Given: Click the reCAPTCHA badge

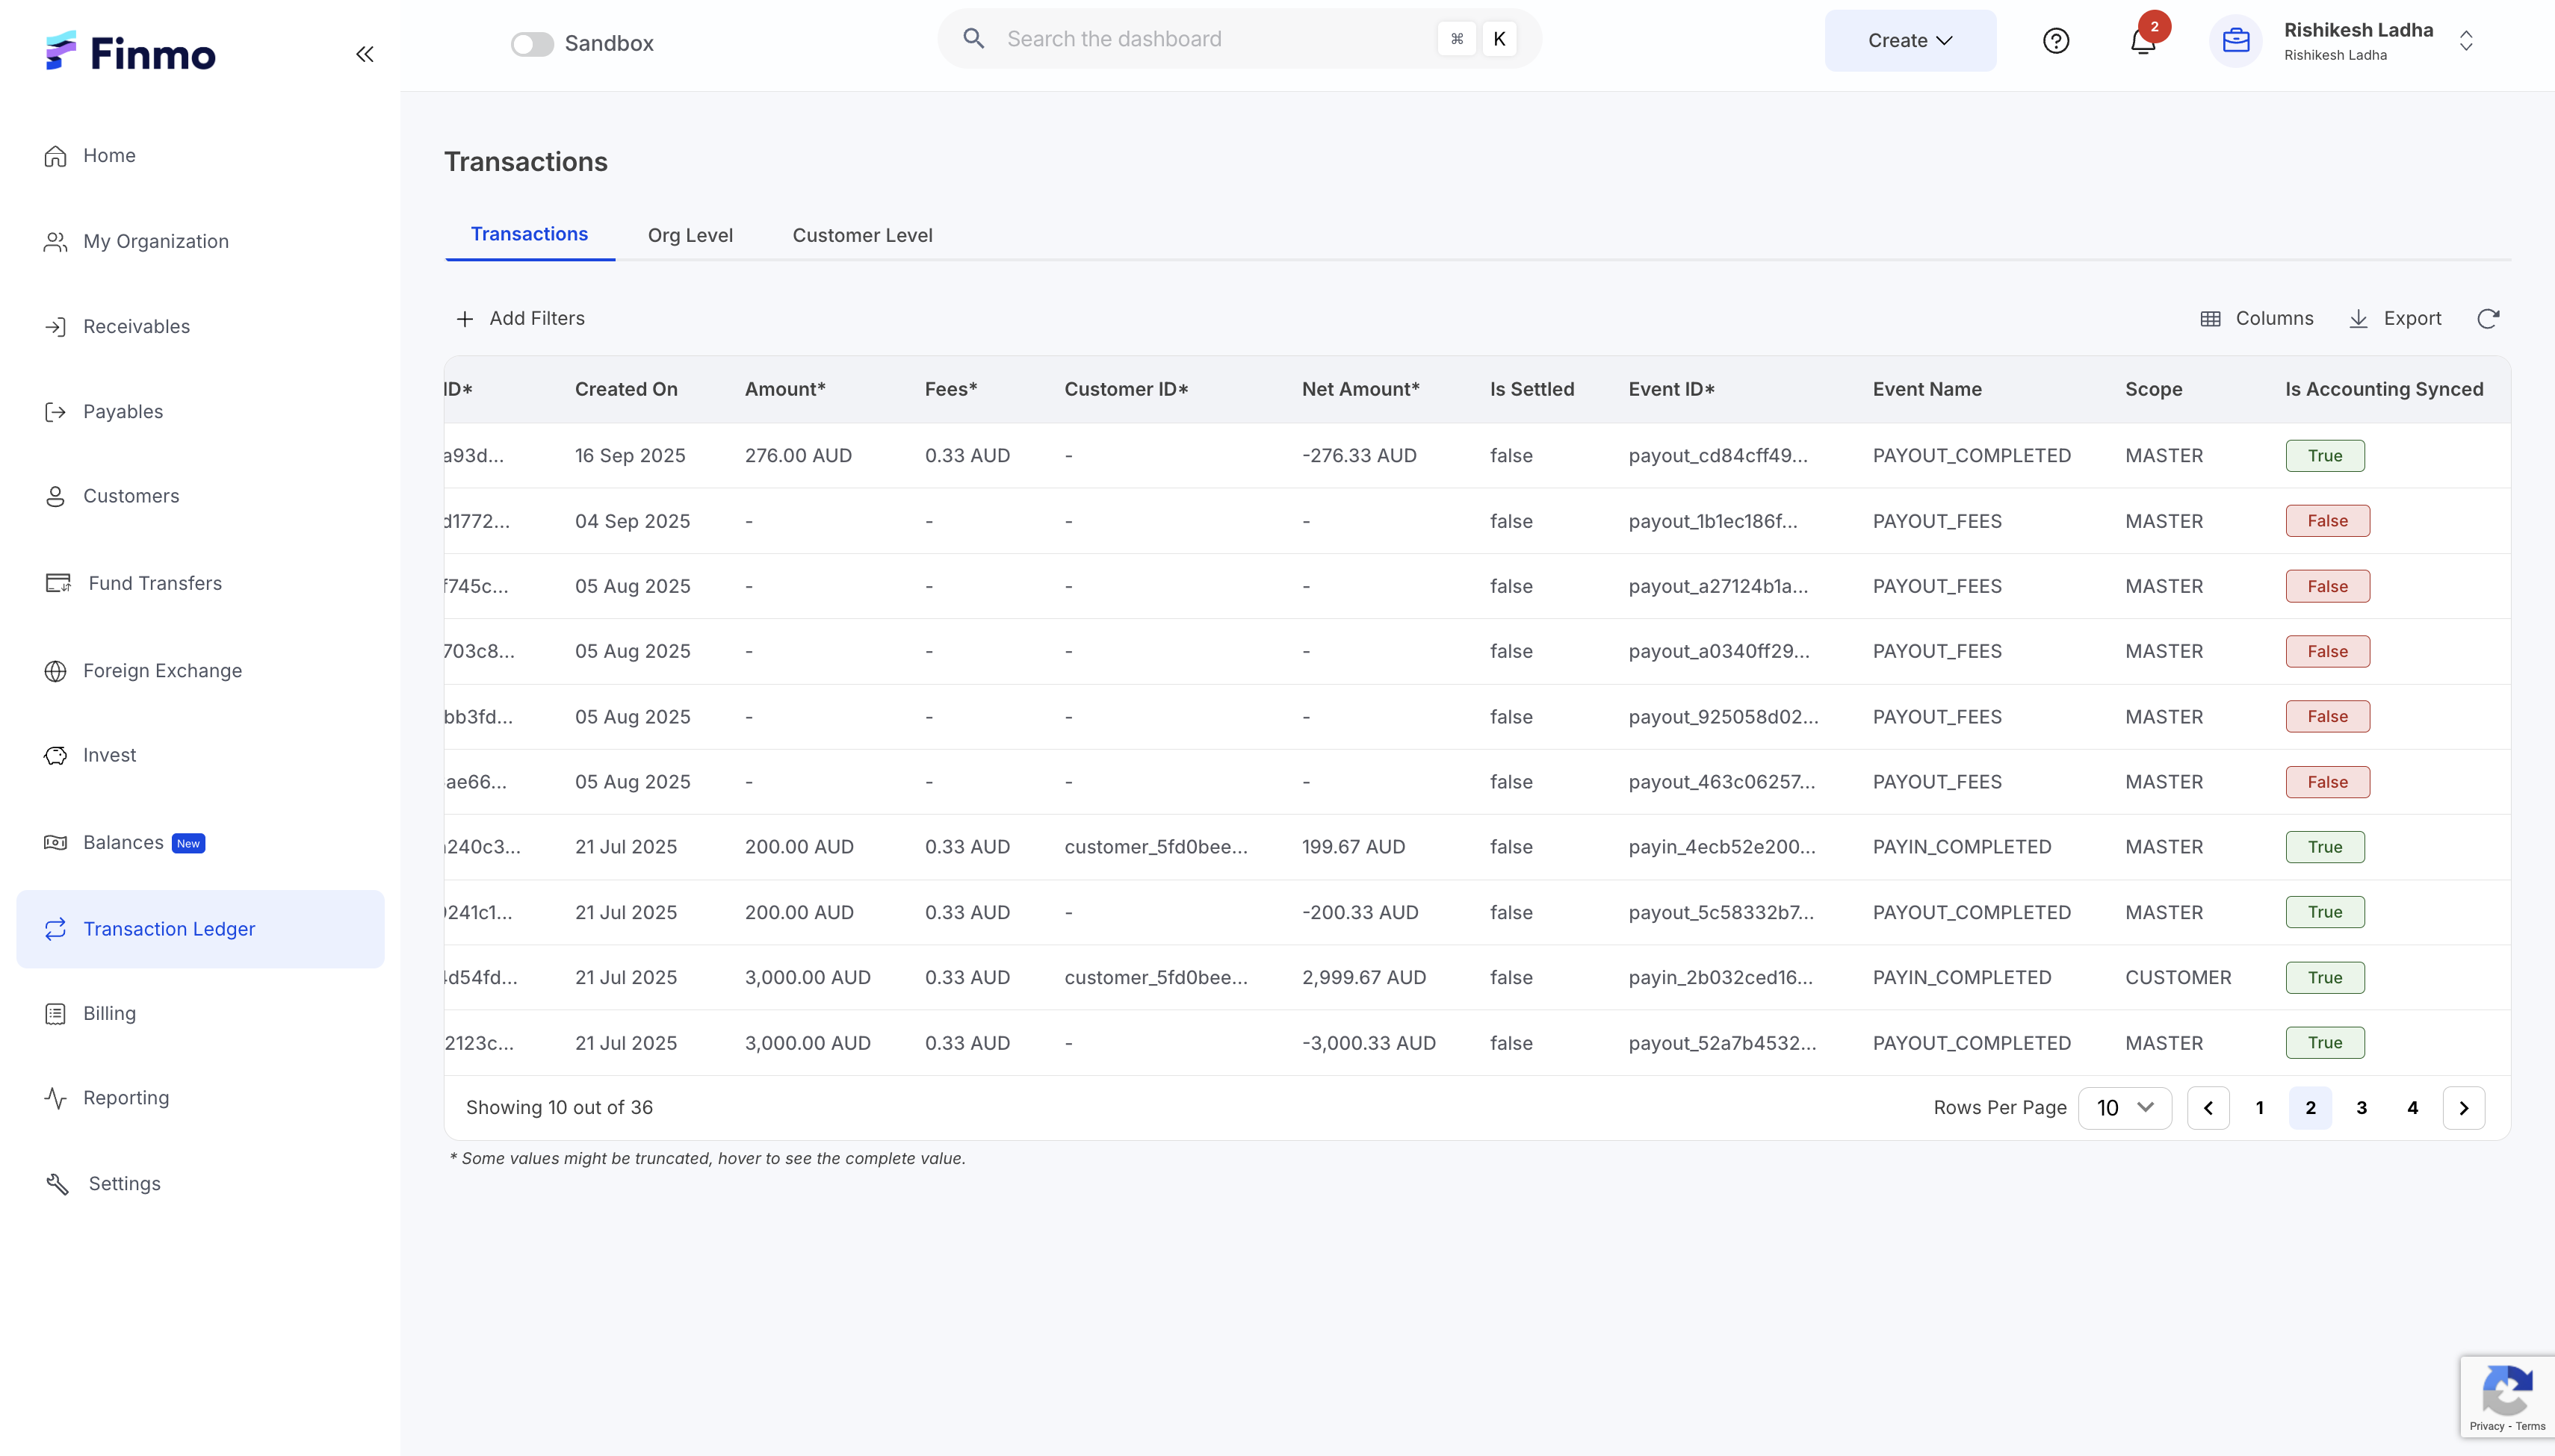Looking at the screenshot, I should (2507, 1396).
